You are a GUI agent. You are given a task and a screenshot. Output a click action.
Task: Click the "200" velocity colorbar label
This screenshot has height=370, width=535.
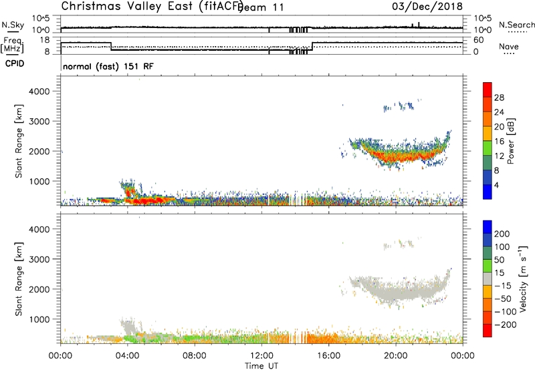click(x=502, y=234)
